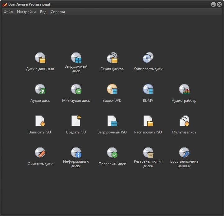Open the Настройки menu
Screen dimensions: 224x216
(x=26, y=12)
